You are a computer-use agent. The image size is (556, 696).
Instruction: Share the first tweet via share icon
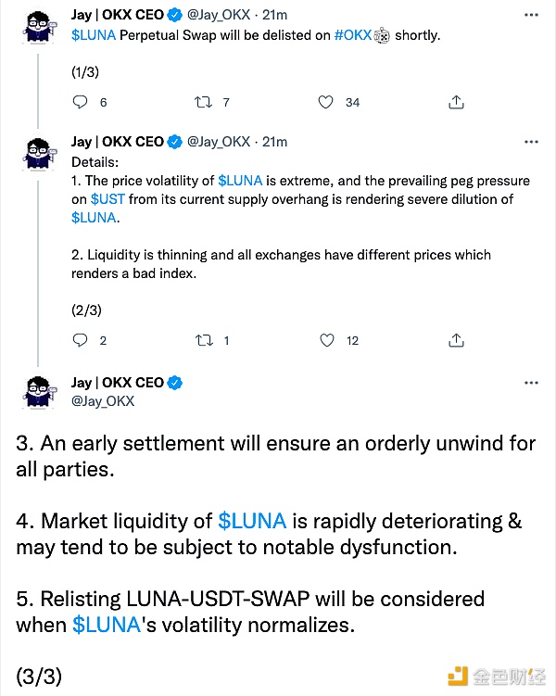456,102
